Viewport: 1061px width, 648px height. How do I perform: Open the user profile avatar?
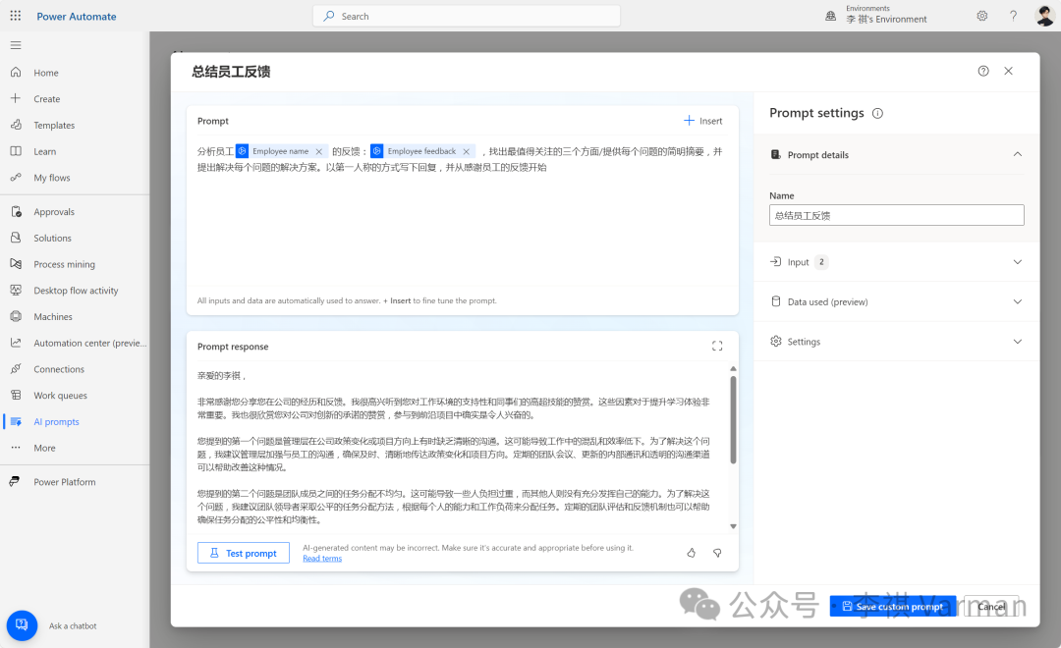click(1044, 16)
